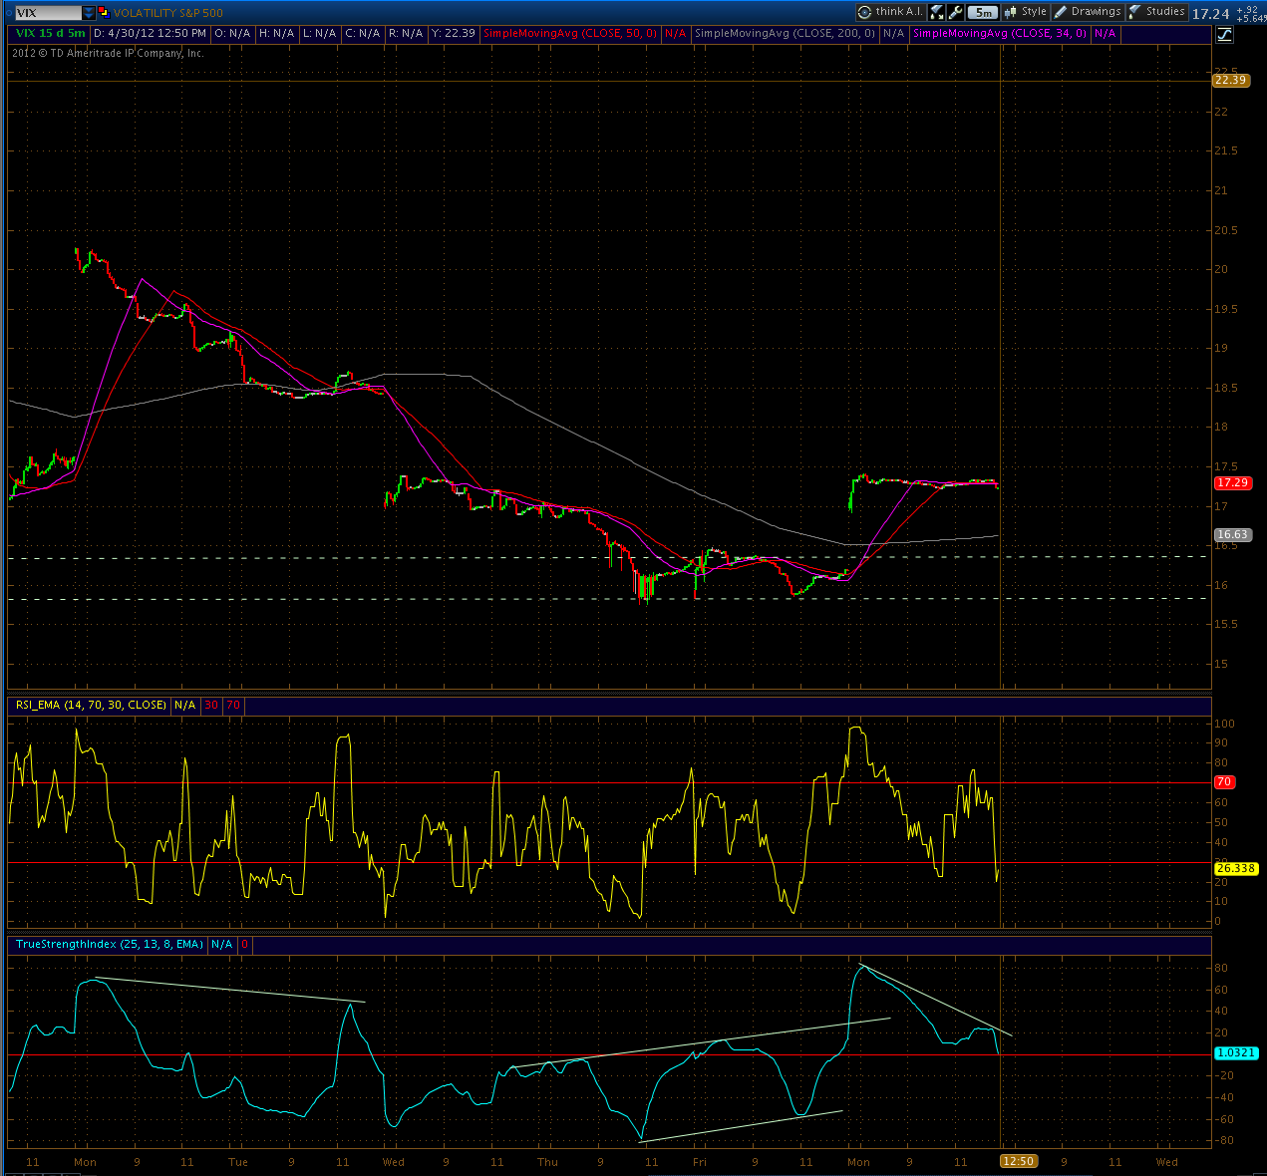
Task: Click the 22.39 price bubble on axis
Action: coord(1230,80)
